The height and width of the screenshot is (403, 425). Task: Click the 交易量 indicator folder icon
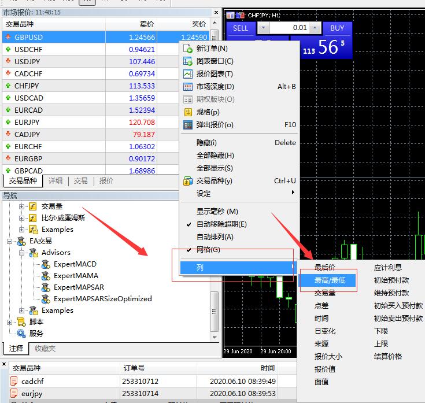click(33, 206)
